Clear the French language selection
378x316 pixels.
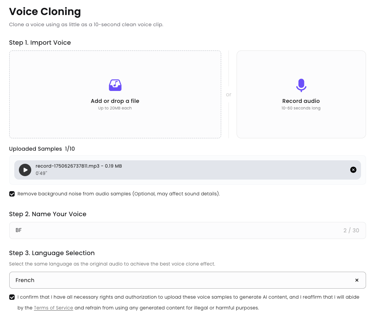click(x=356, y=280)
